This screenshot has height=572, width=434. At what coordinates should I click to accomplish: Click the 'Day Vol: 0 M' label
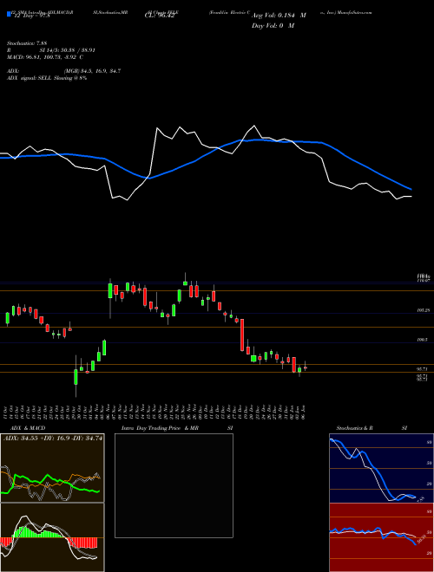[273, 26]
